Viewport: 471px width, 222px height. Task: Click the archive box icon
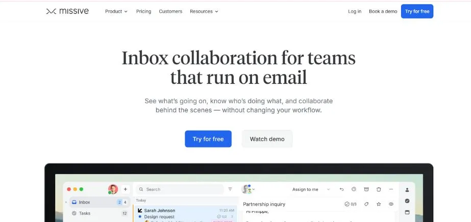pyautogui.click(x=366, y=189)
